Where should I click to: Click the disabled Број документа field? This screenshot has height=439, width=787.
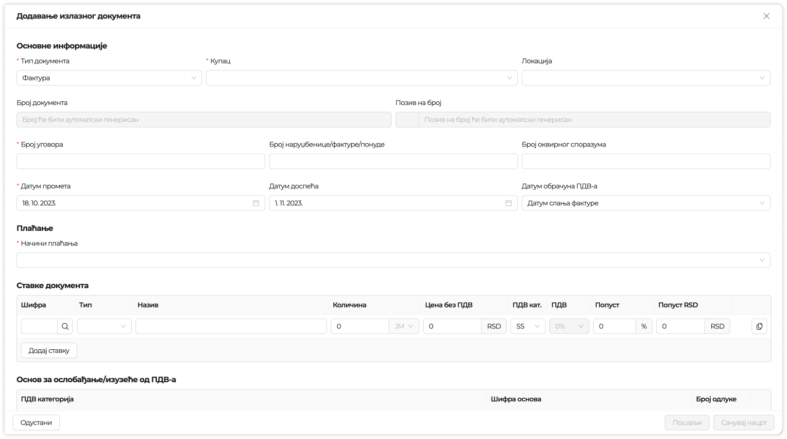(204, 120)
